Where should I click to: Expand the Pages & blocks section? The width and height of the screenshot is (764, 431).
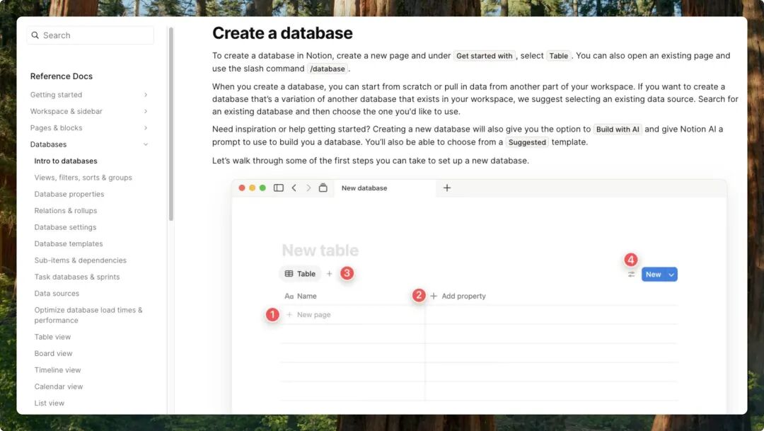click(x=146, y=127)
